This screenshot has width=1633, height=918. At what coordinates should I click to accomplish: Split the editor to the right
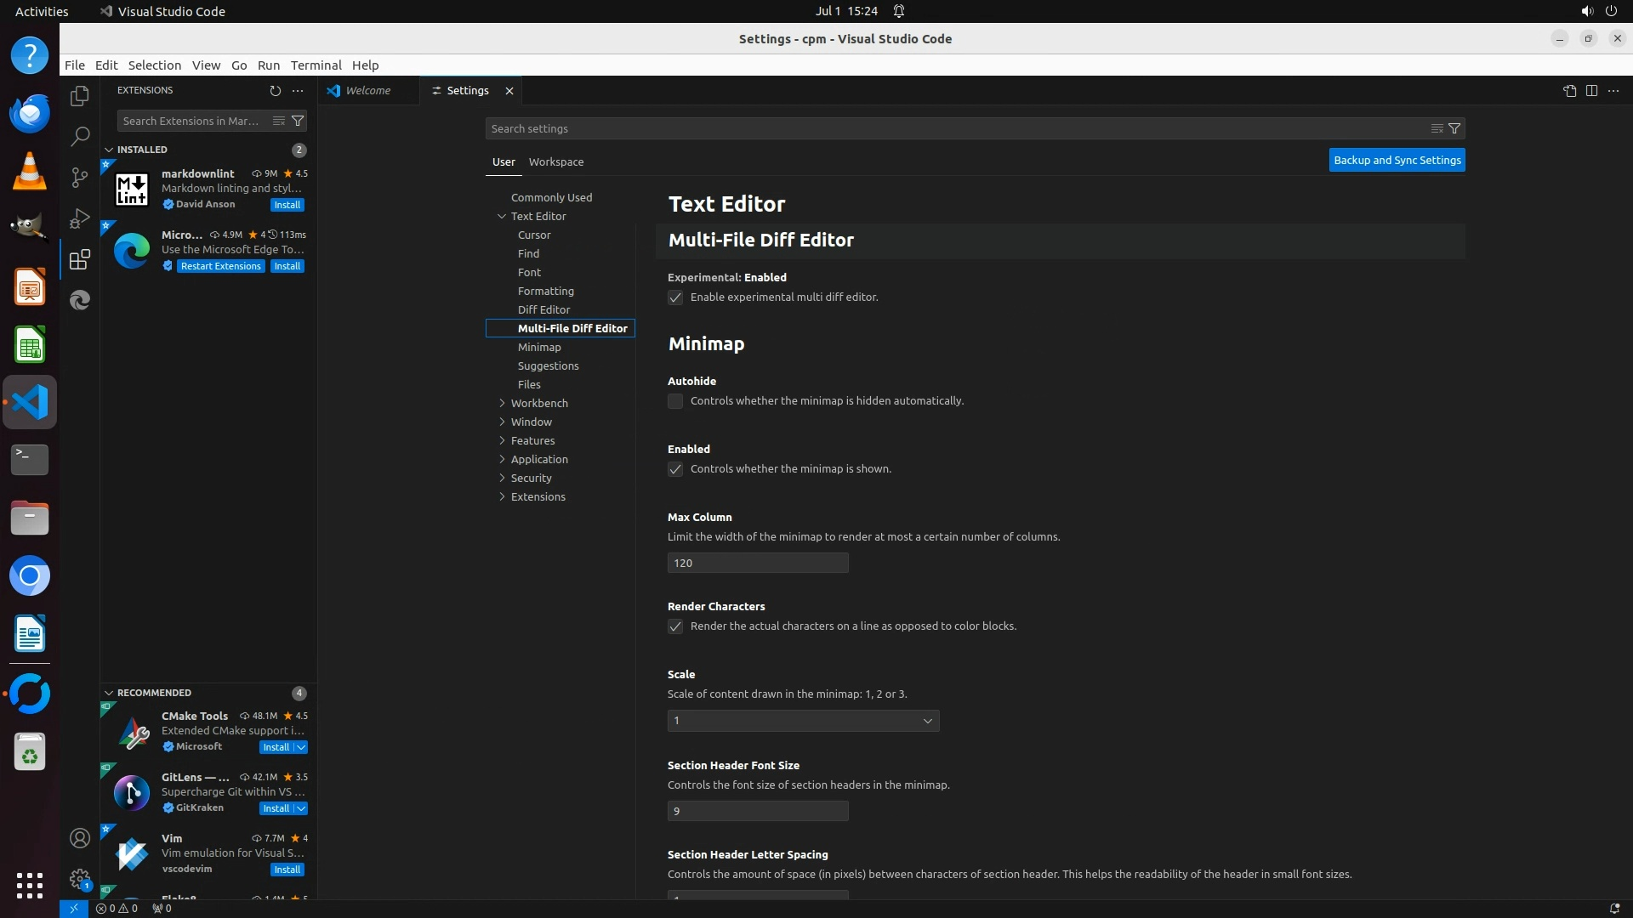(1591, 91)
